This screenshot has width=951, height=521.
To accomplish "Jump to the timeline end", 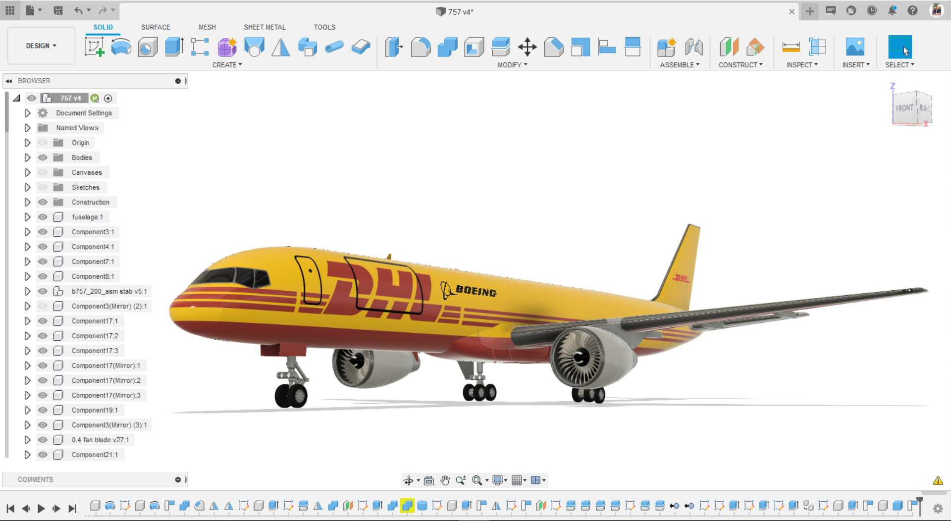I will [72, 508].
